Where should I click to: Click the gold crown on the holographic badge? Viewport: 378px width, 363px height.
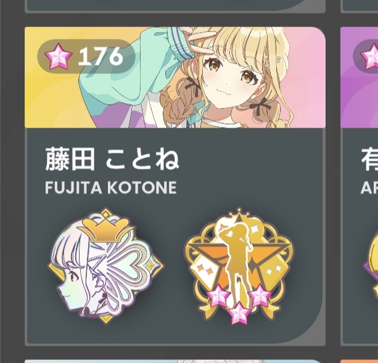pos(105,229)
